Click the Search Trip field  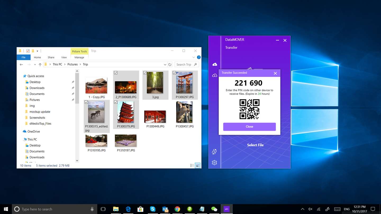point(187,64)
